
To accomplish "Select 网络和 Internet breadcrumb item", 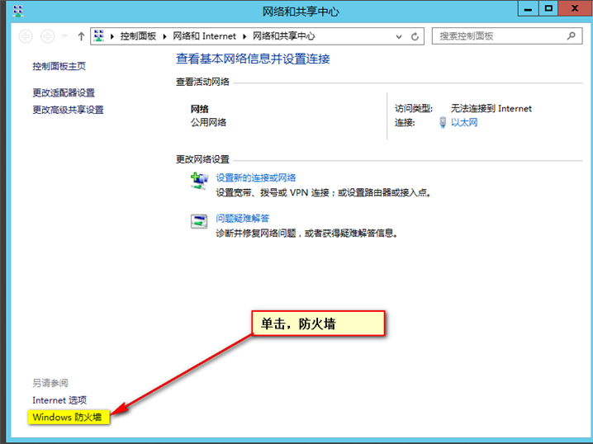I will click(204, 36).
